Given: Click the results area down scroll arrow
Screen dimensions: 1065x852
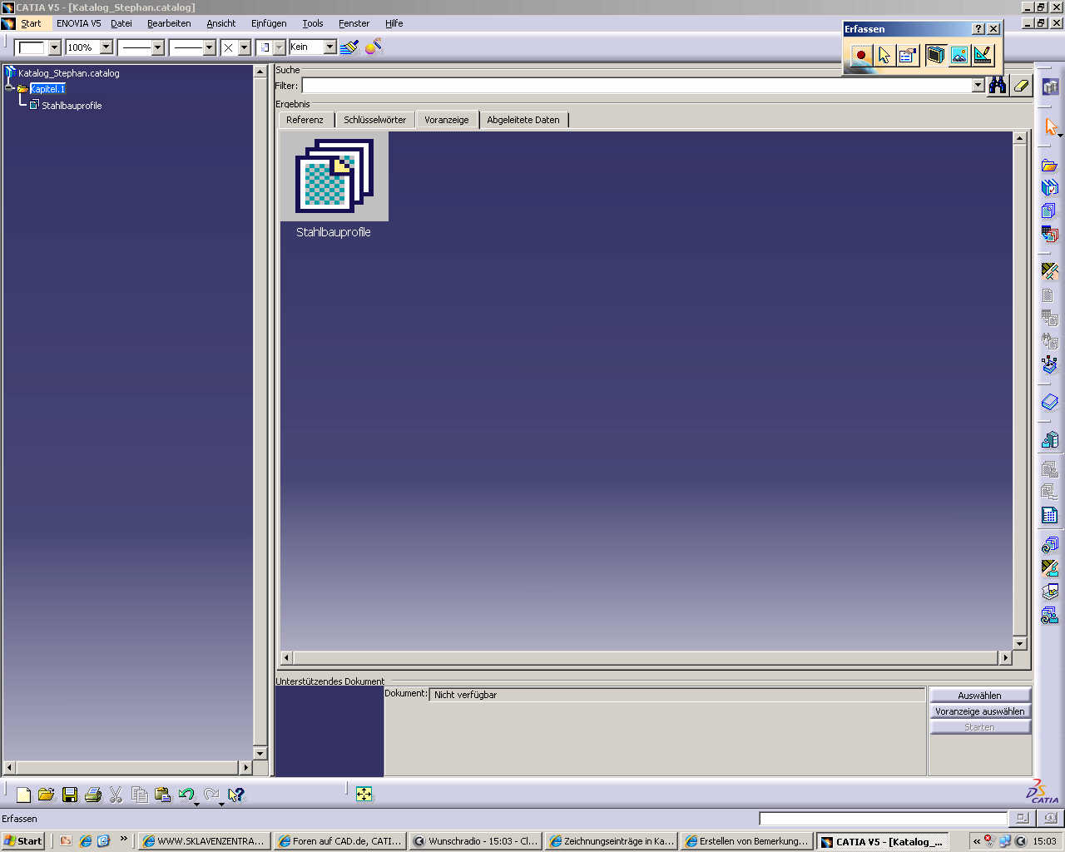Looking at the screenshot, I should [1020, 643].
